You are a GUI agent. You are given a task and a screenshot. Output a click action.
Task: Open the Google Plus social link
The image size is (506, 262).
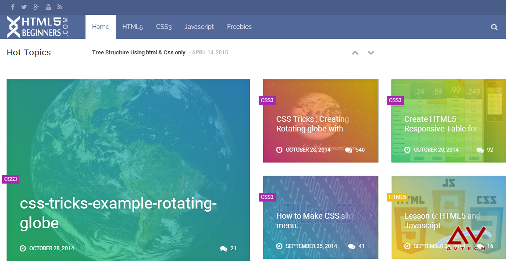pos(36,7)
